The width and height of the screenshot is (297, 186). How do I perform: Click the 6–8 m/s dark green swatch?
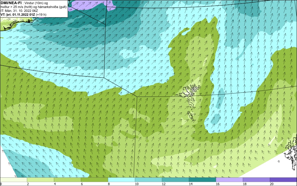coord(94,180)
